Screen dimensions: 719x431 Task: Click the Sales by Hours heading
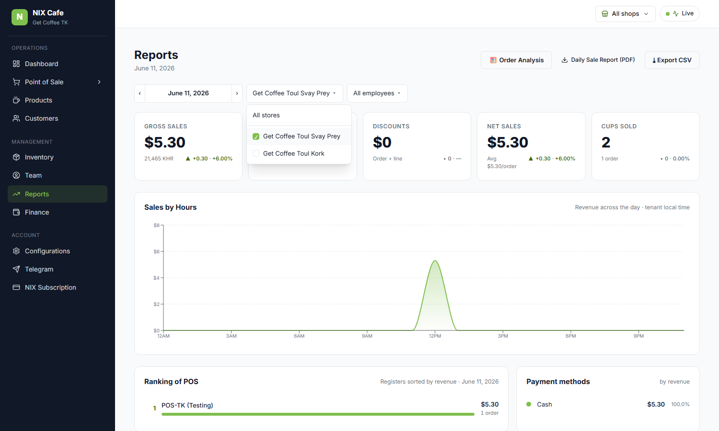click(171, 207)
